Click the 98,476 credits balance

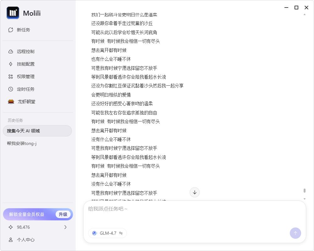pyautogui.click(x=24, y=227)
